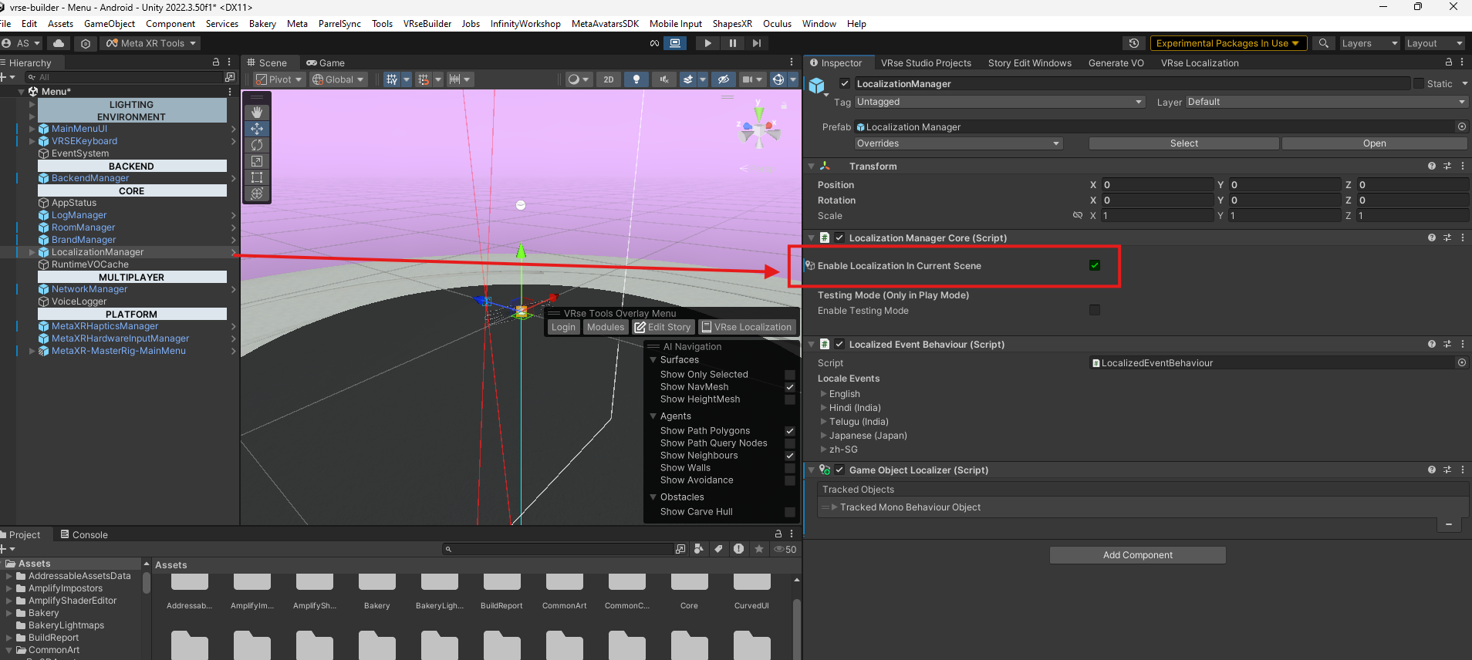Click the Pause button
Screen dimensions: 1472x660
[x=732, y=43]
